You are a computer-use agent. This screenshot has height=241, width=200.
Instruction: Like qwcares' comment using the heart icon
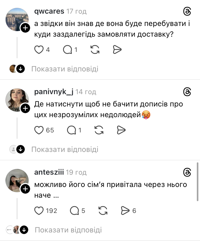coord(39,50)
